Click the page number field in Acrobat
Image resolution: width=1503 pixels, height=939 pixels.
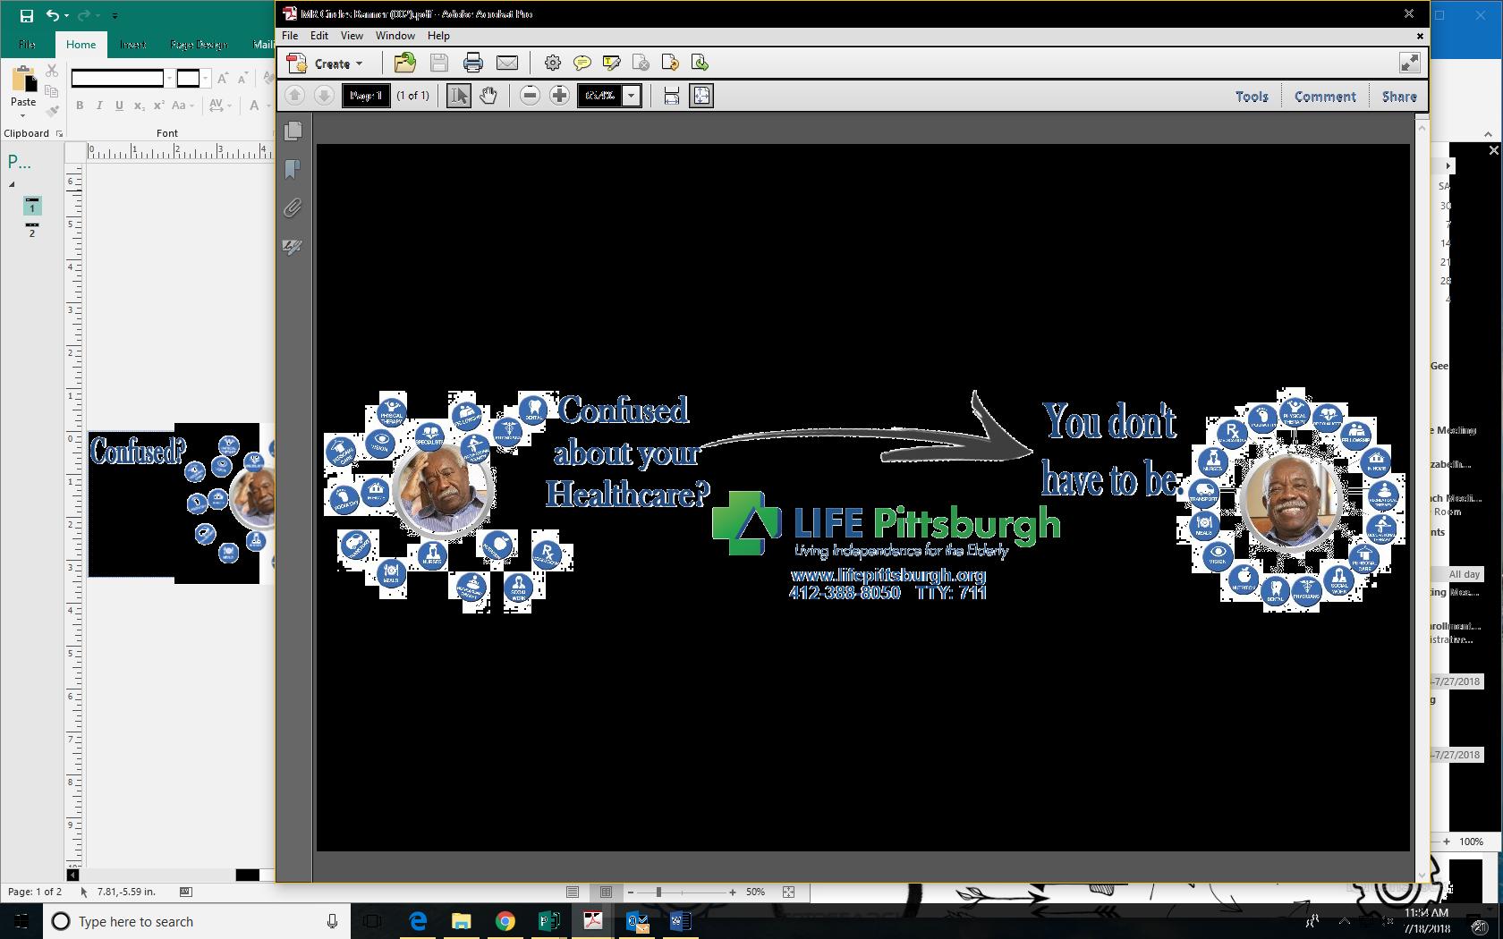(x=367, y=96)
